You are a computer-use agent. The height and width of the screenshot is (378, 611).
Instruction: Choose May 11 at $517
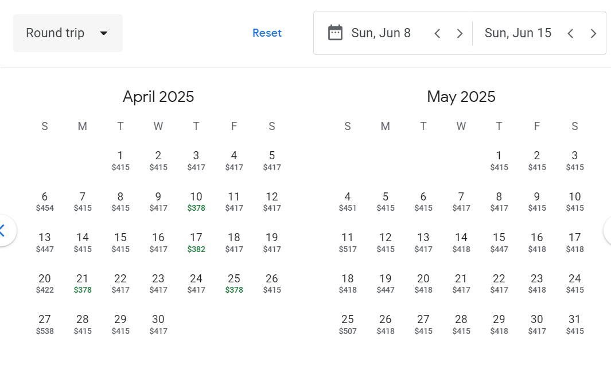[x=348, y=243]
